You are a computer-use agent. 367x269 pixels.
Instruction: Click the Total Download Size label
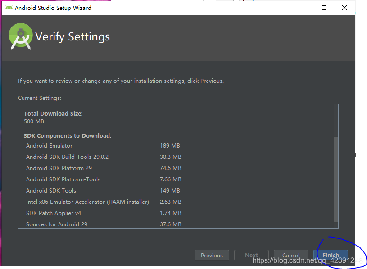pos(53,113)
